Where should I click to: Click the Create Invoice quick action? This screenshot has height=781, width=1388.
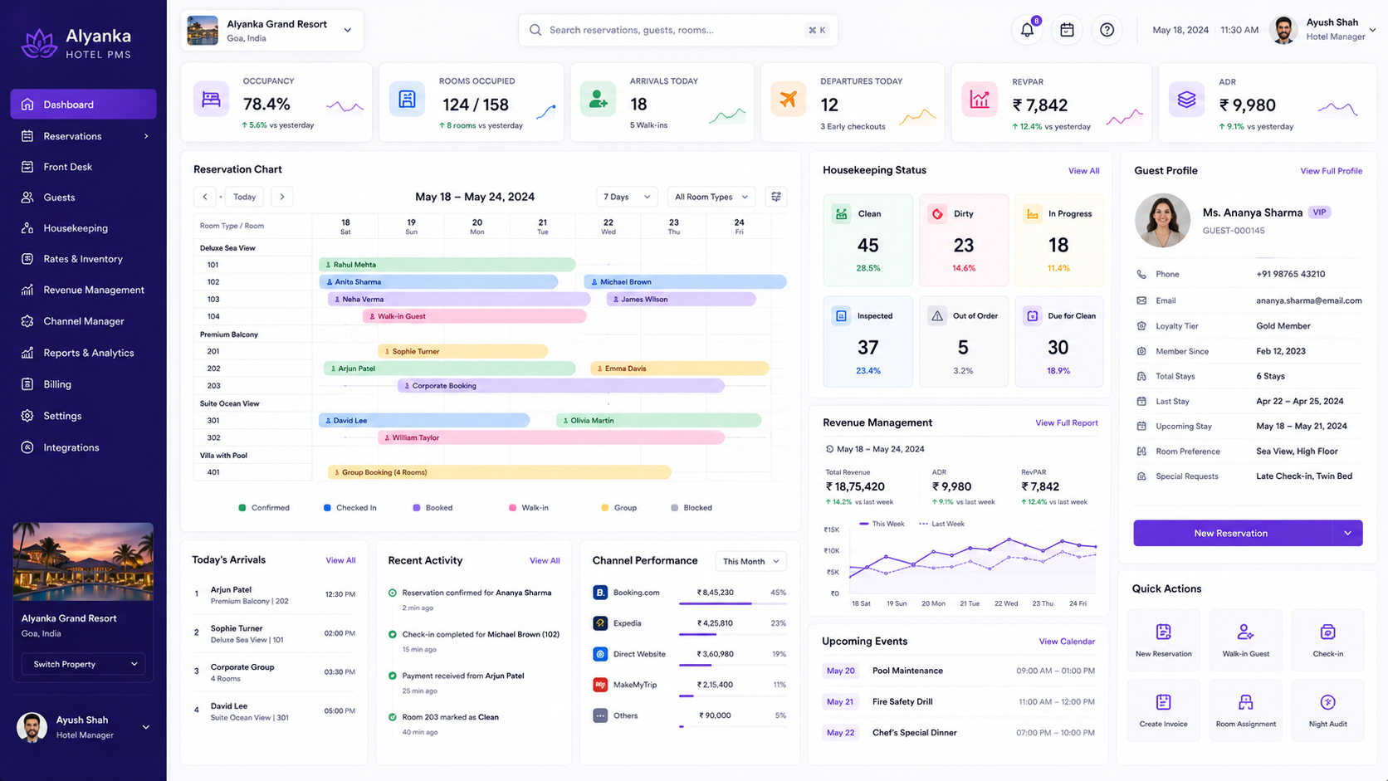click(1163, 710)
